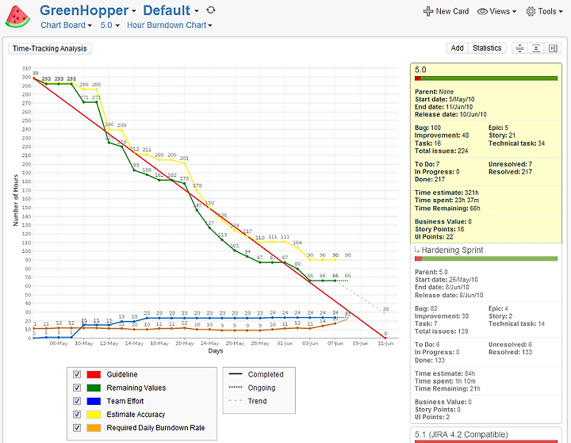
Task: Click the 5.1 (JIRA 4.2 Compatible) title
Action: (461, 434)
